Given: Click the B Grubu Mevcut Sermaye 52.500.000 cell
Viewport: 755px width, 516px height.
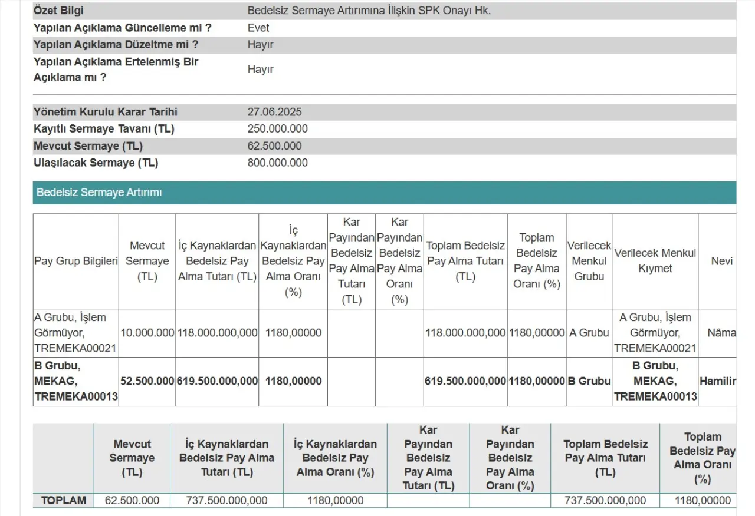Looking at the screenshot, I should point(147,381).
